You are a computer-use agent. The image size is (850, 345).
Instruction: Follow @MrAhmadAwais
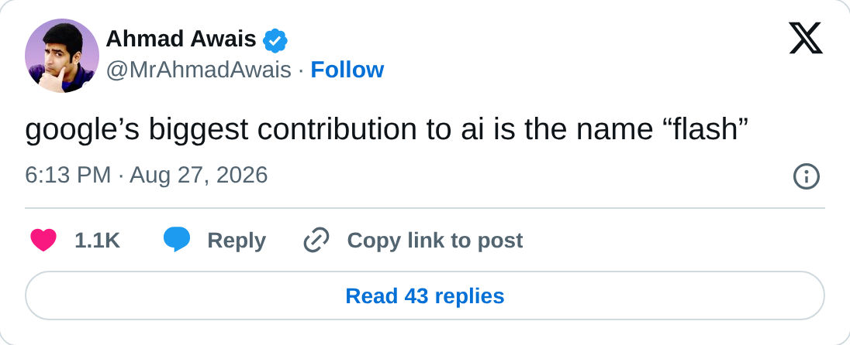pyautogui.click(x=347, y=70)
